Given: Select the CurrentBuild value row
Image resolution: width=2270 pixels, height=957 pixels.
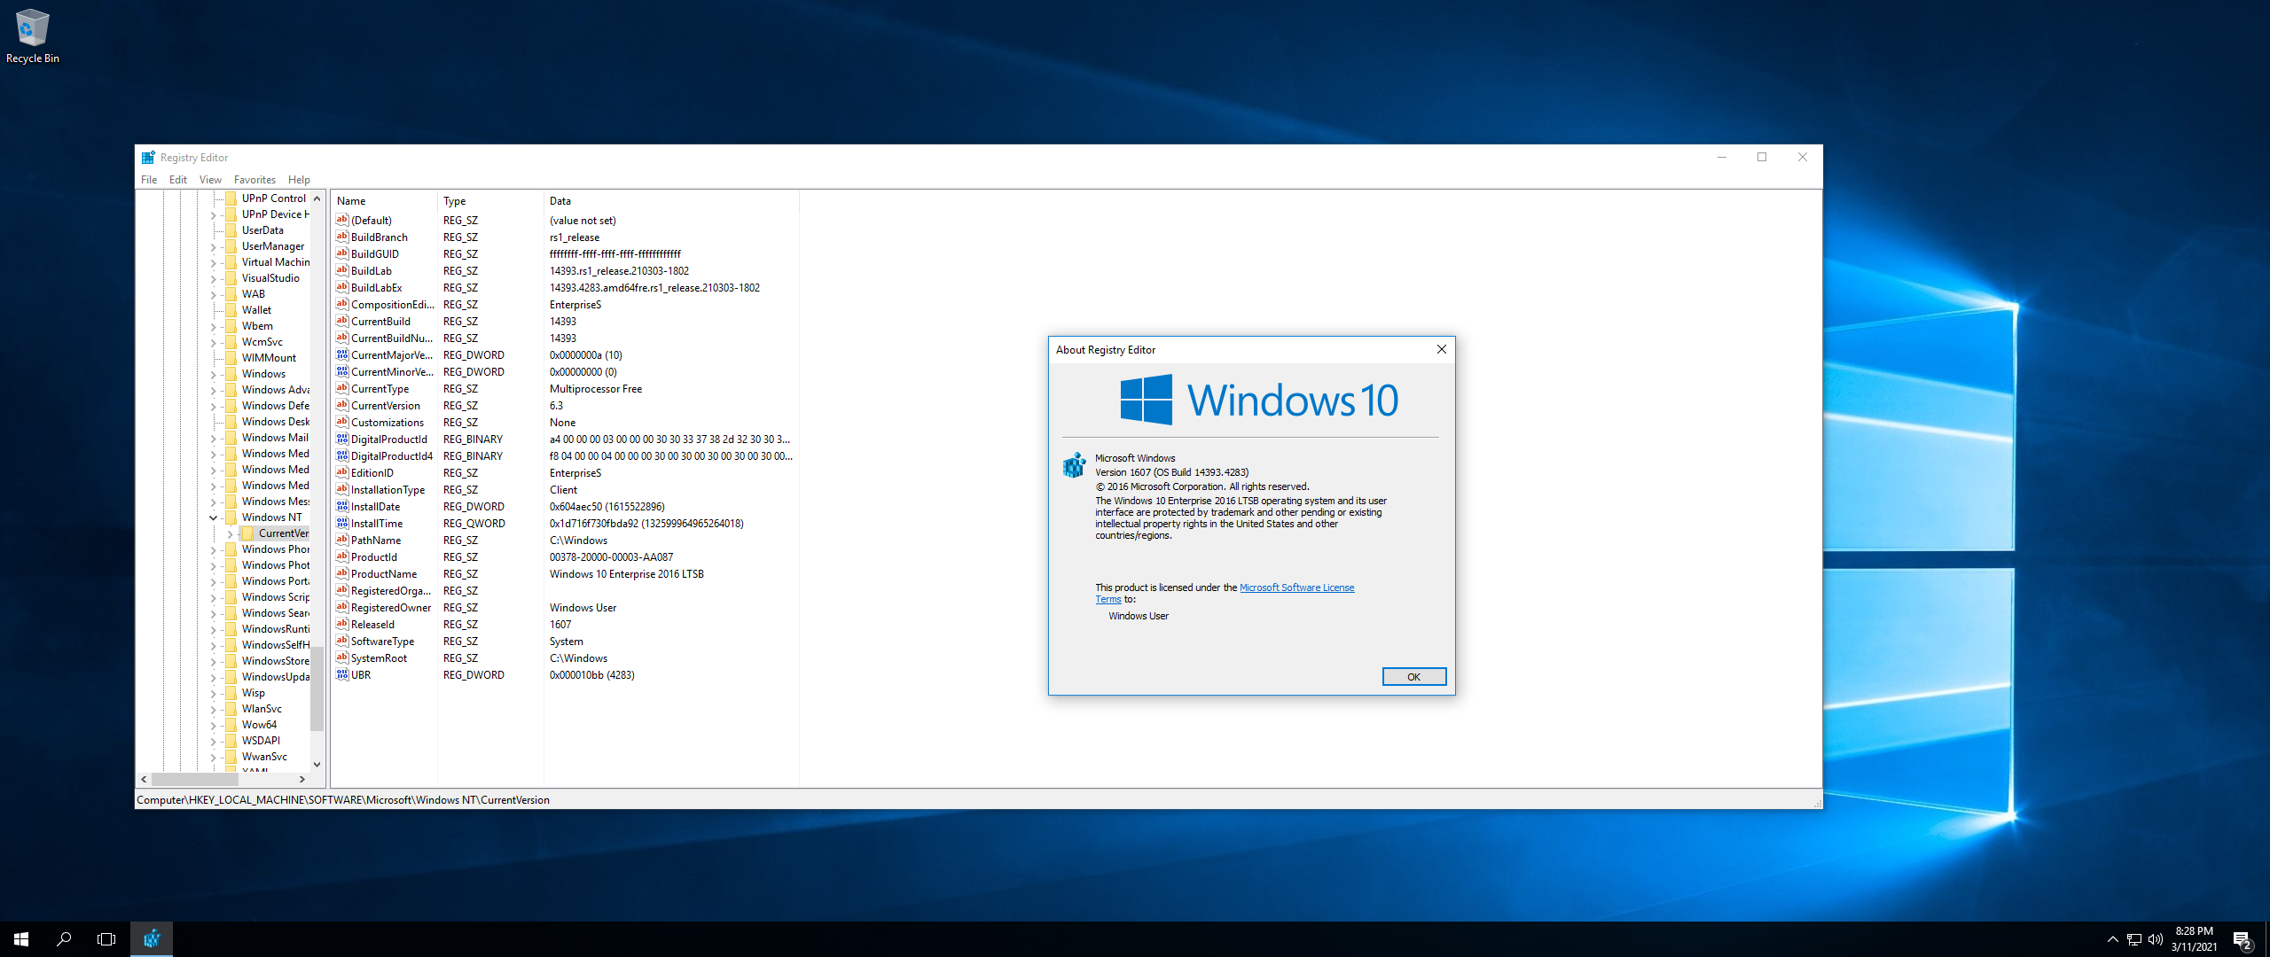Looking at the screenshot, I should pyautogui.click(x=566, y=321).
